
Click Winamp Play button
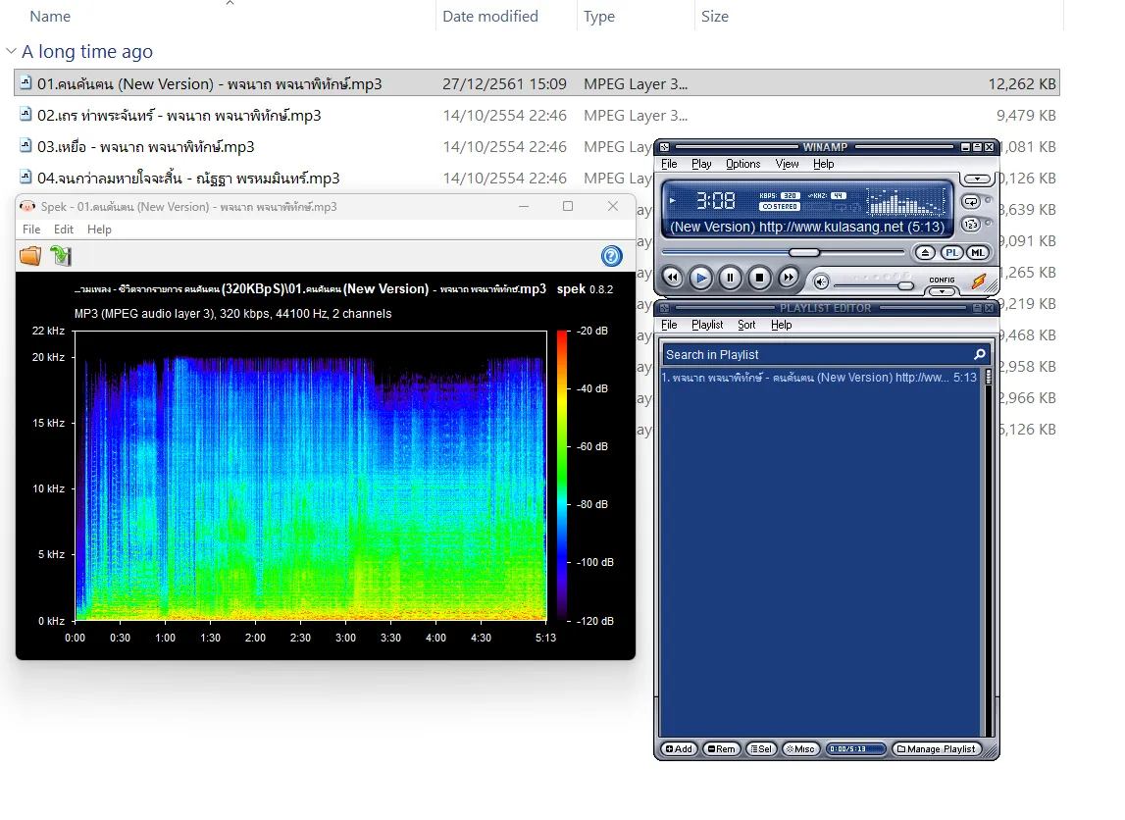(x=701, y=277)
